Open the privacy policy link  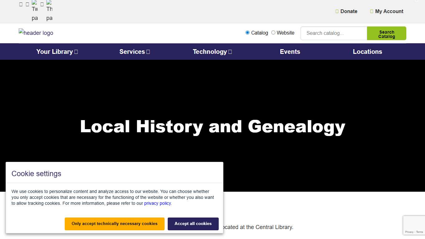tap(157, 203)
